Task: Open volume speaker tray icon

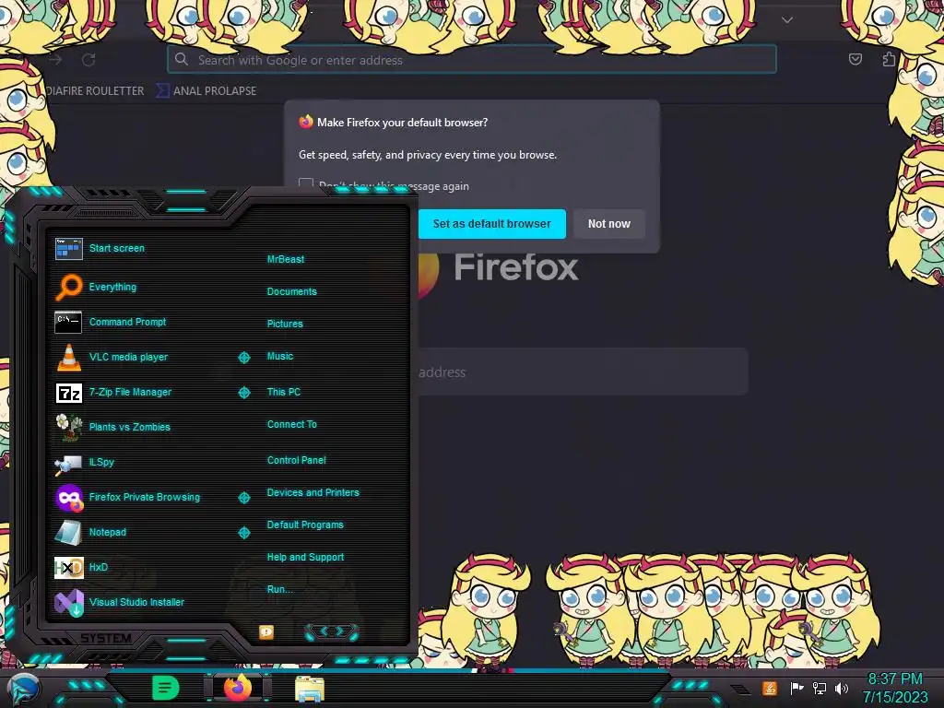Action: (841, 688)
